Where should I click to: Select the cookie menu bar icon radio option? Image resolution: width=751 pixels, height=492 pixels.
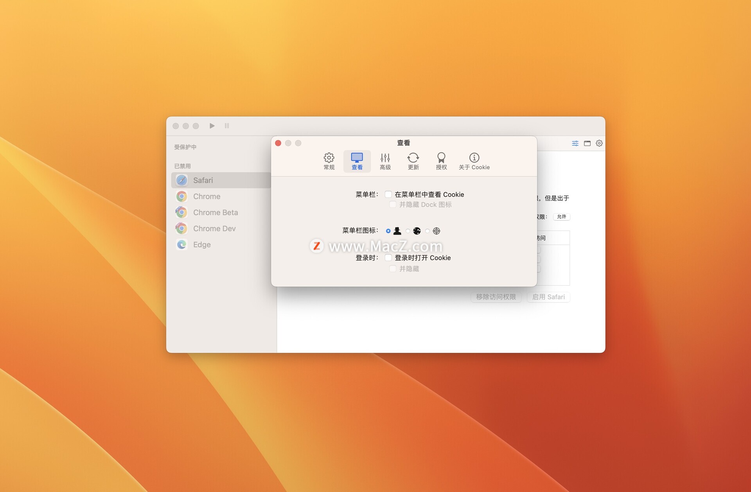(408, 231)
